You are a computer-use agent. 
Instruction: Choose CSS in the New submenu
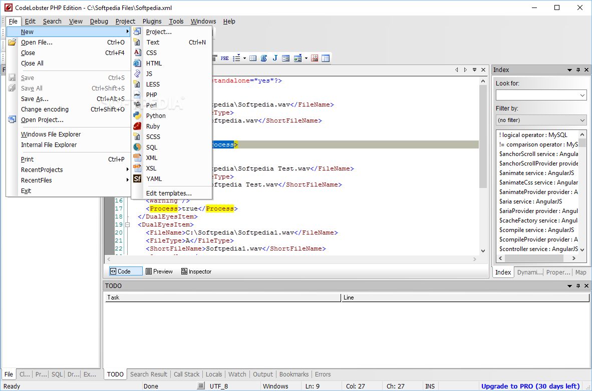point(151,53)
